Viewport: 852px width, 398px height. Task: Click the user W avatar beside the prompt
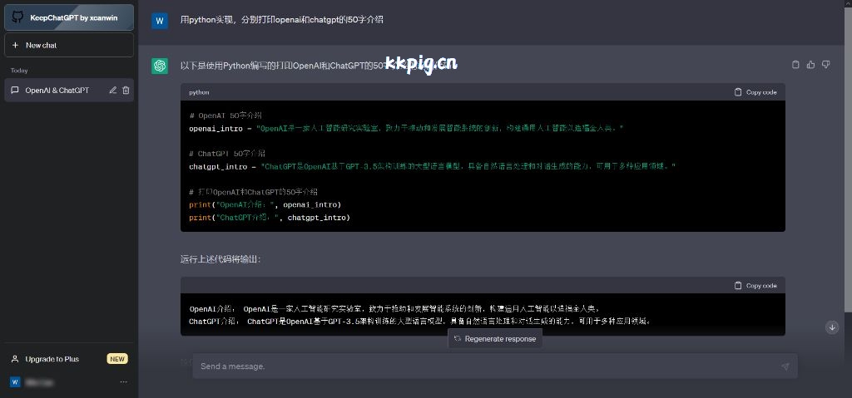[x=160, y=21]
